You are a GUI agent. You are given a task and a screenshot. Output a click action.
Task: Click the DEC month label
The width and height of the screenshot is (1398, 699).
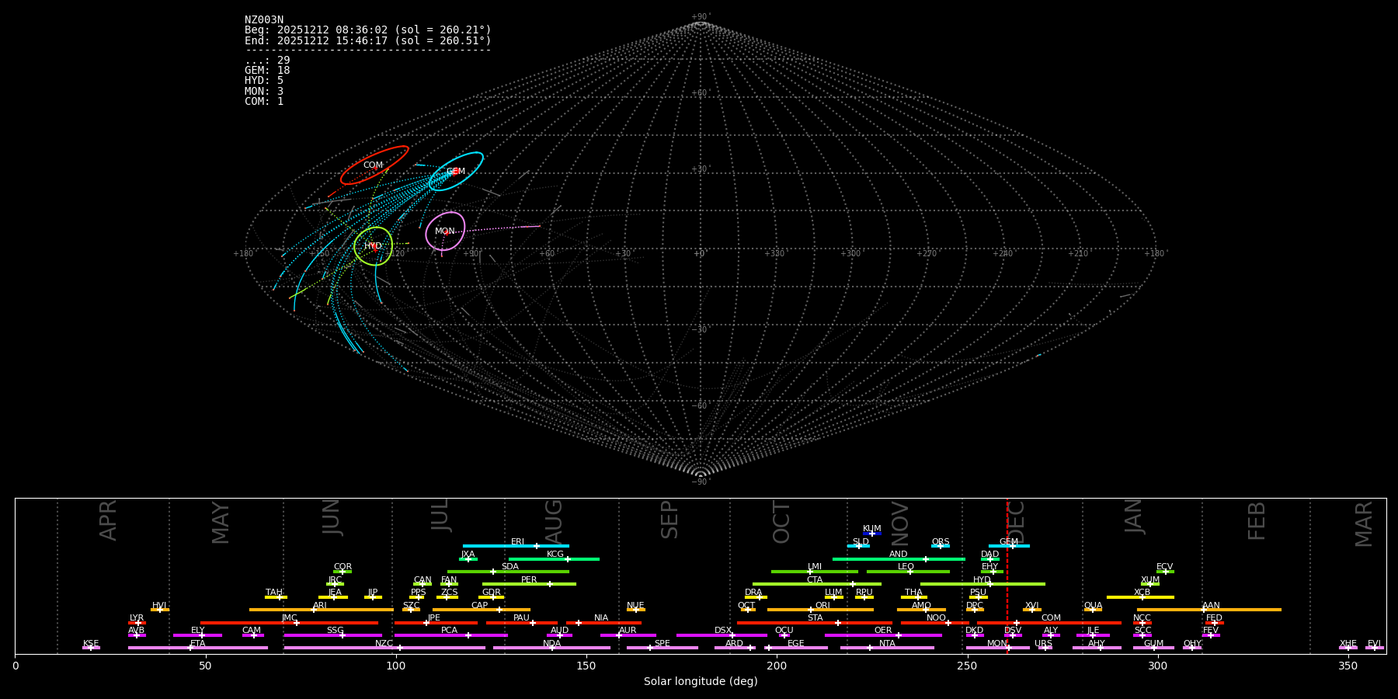coord(1017,522)
